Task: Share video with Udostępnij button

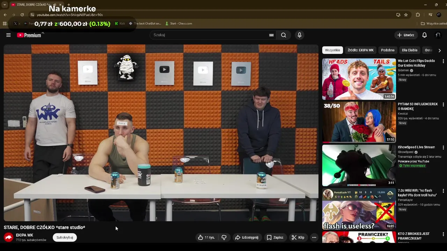Action: point(247,237)
